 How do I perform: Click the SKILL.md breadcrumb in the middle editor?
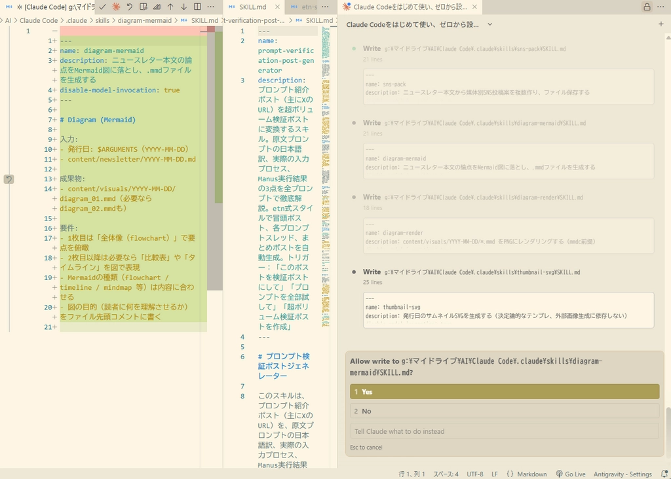coord(315,20)
